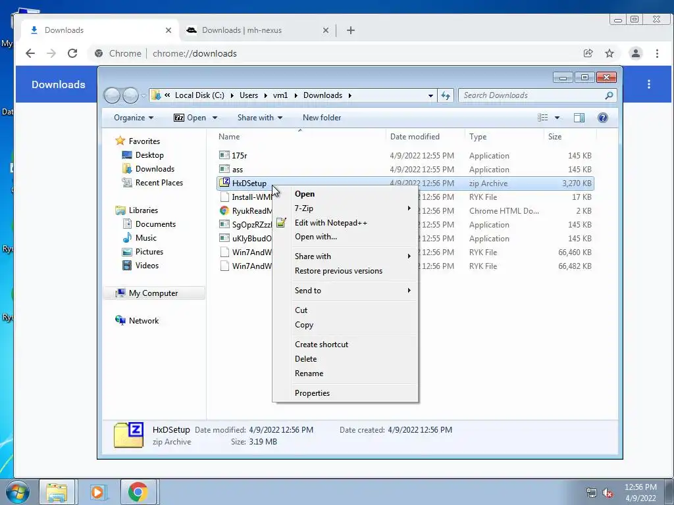
Task: Click the ass application file icon
Action: pos(224,169)
